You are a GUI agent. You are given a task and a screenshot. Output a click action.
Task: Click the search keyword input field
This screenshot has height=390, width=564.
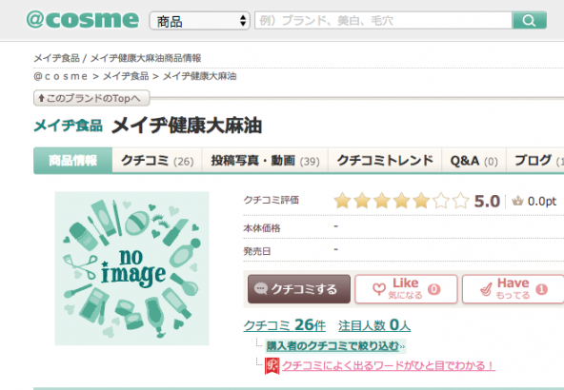(383, 21)
